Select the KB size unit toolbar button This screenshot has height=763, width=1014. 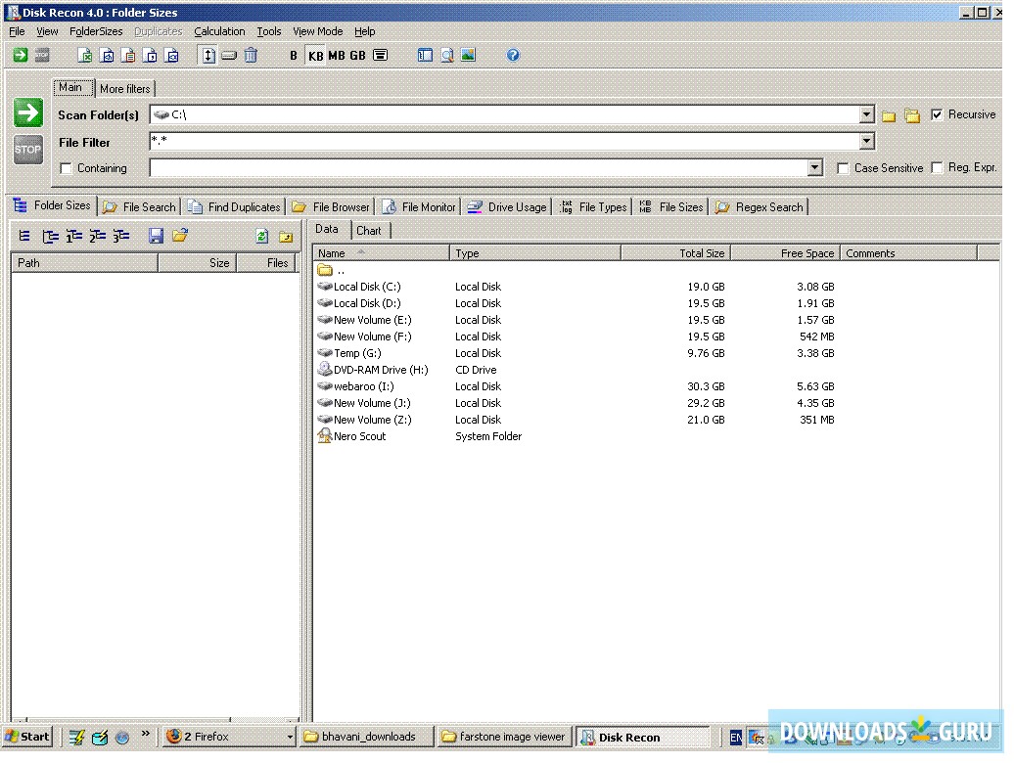[315, 56]
